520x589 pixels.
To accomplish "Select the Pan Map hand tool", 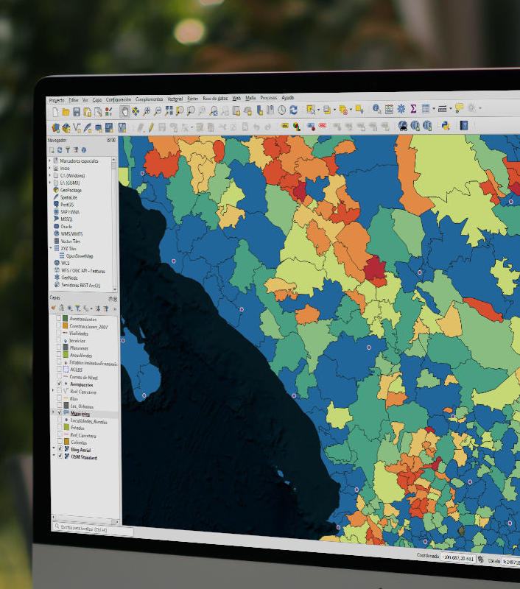I will tap(124, 111).
